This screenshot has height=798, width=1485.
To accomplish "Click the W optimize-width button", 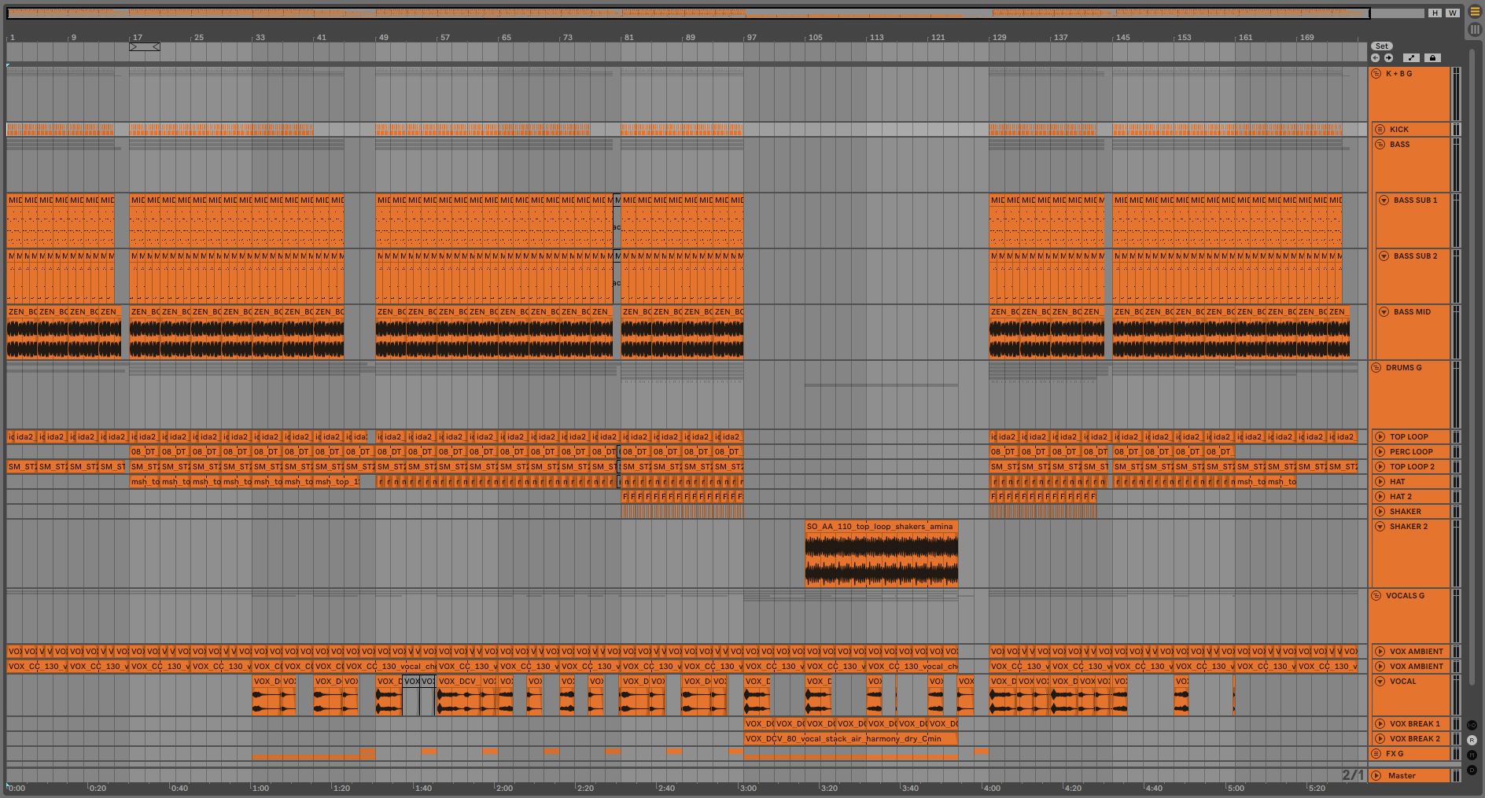I will click(1452, 13).
